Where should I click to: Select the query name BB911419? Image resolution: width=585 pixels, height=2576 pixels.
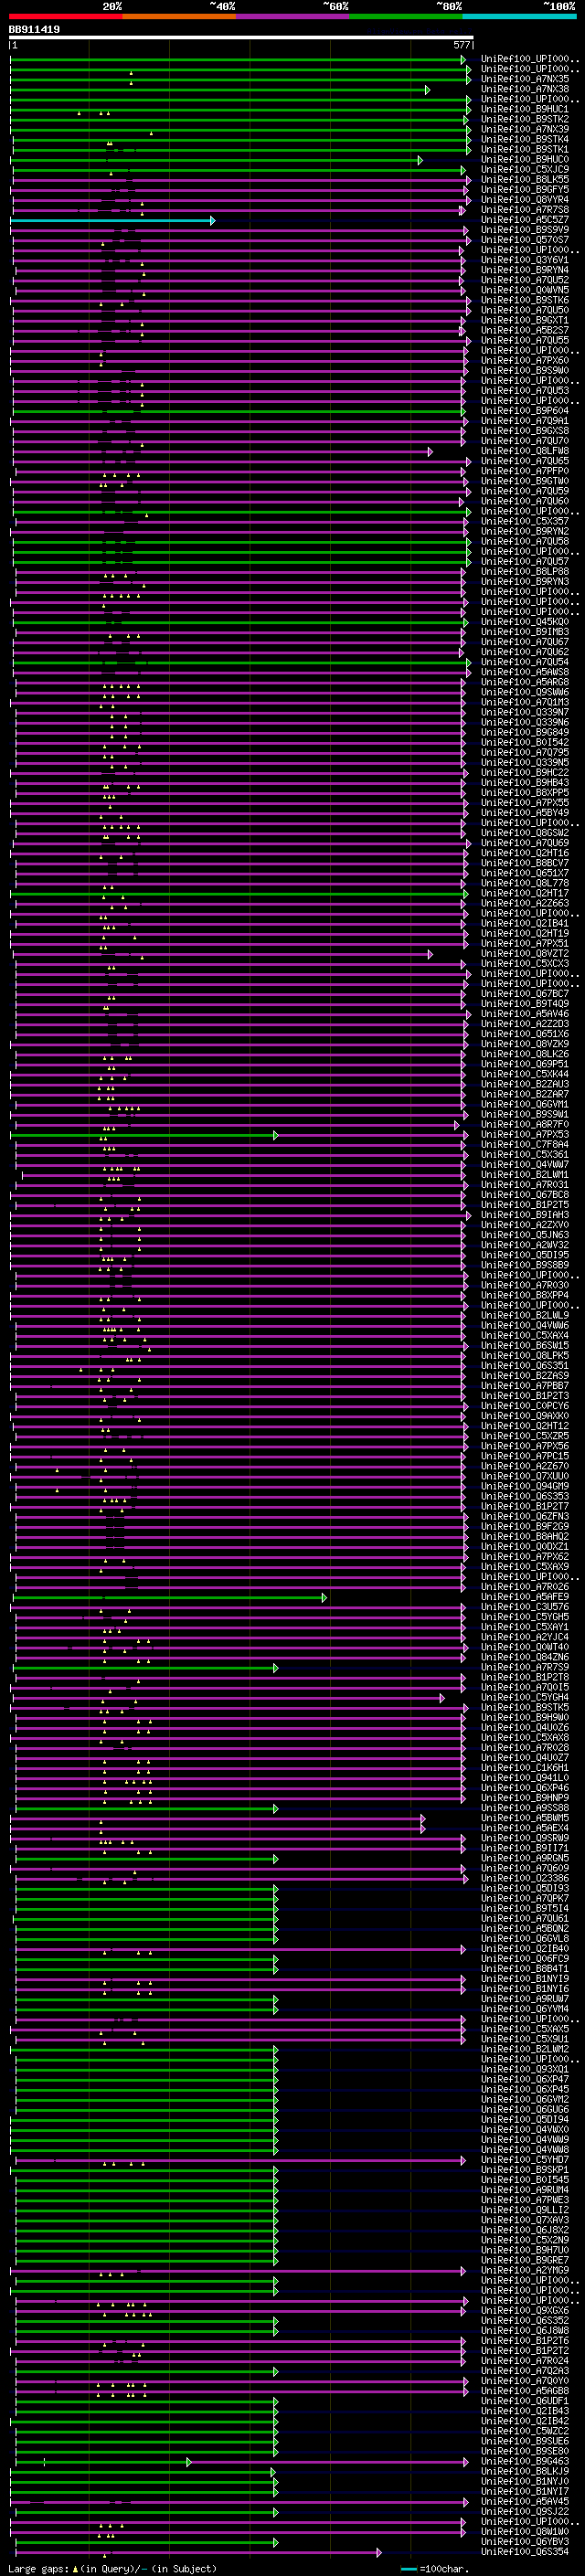click(x=34, y=30)
